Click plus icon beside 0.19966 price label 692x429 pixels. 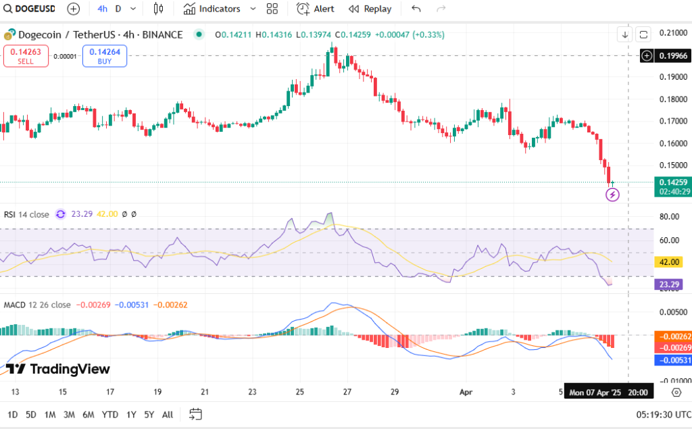pyautogui.click(x=647, y=55)
